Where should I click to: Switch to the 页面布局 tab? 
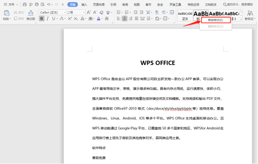click(99, 4)
